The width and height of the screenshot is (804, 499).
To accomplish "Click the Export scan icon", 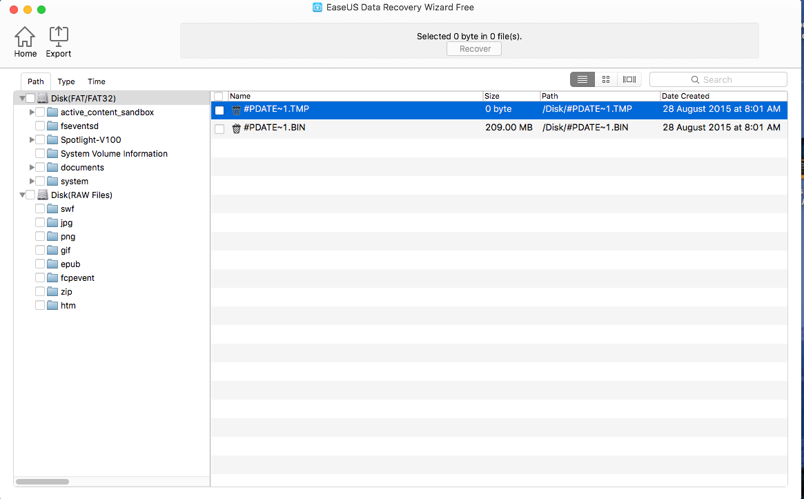I will (x=59, y=37).
